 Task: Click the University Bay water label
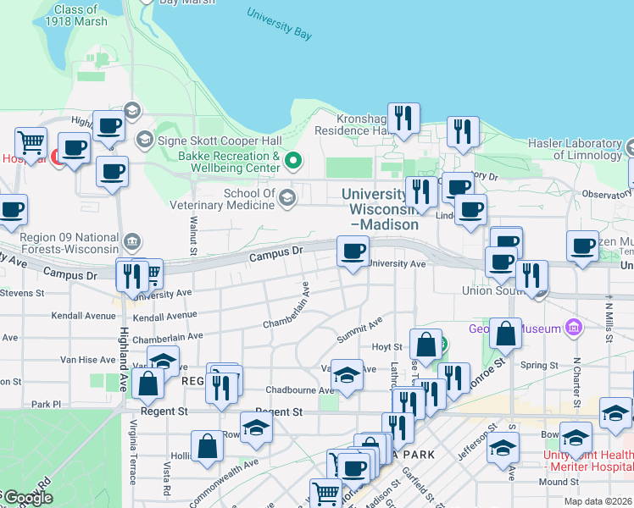point(280,25)
